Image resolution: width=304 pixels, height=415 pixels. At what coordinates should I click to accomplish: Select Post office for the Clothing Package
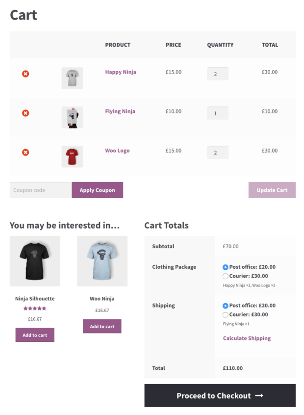pos(225,267)
